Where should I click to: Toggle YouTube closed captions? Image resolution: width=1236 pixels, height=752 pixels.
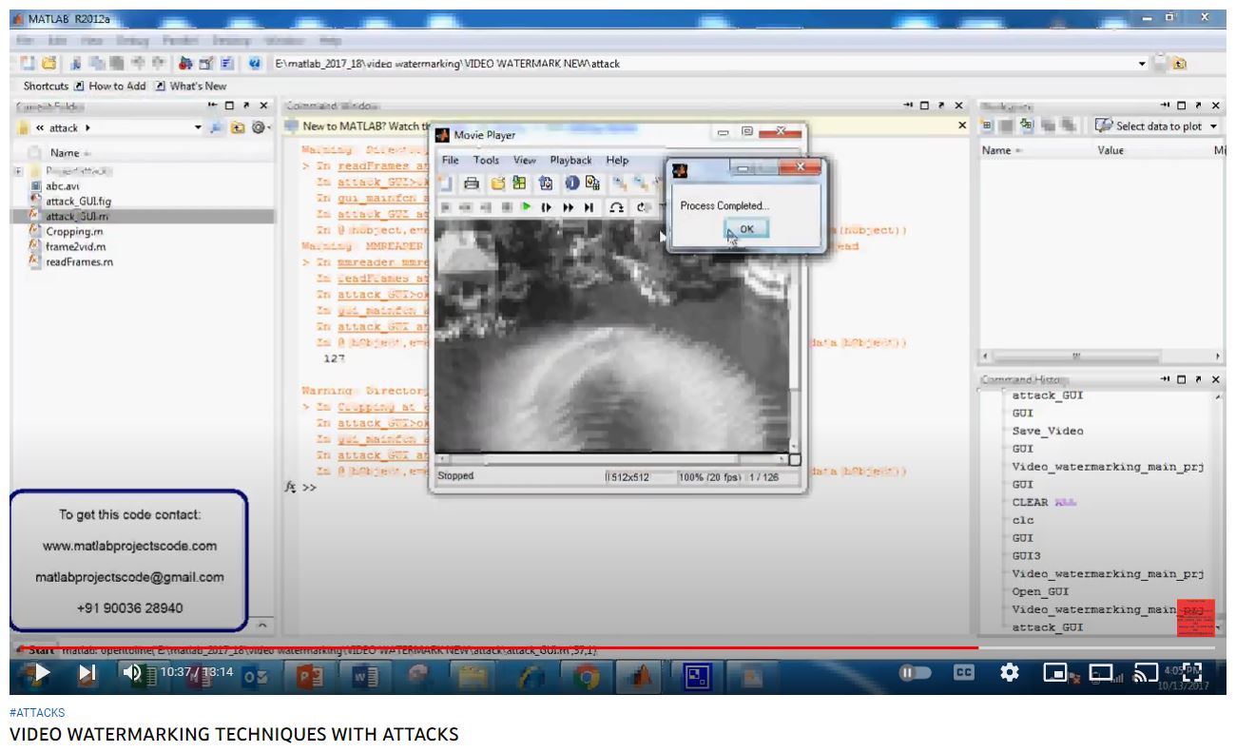[964, 673]
